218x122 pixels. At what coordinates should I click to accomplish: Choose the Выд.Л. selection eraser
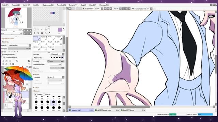click(x=59, y=43)
